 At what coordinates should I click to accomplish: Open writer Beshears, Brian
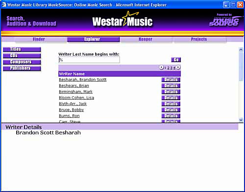[x=74, y=85]
